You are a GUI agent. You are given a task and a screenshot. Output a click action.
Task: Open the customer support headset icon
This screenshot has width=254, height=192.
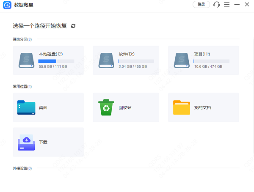point(217,5)
